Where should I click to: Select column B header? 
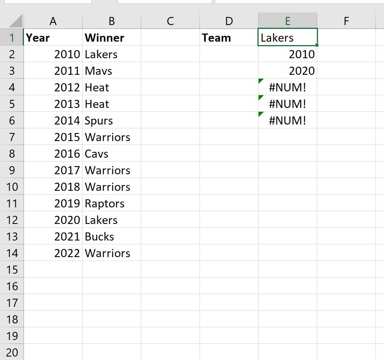[x=112, y=21]
